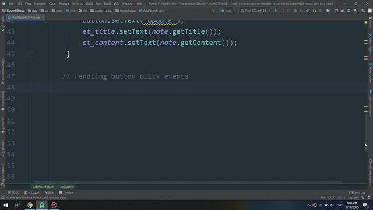Click the ENG language indicator in taskbar
This screenshot has height=210, width=373.
pyautogui.click(x=339, y=205)
